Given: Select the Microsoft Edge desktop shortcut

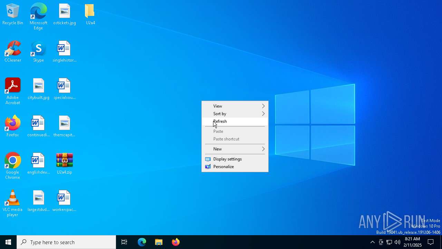Looking at the screenshot, I should [38, 17].
